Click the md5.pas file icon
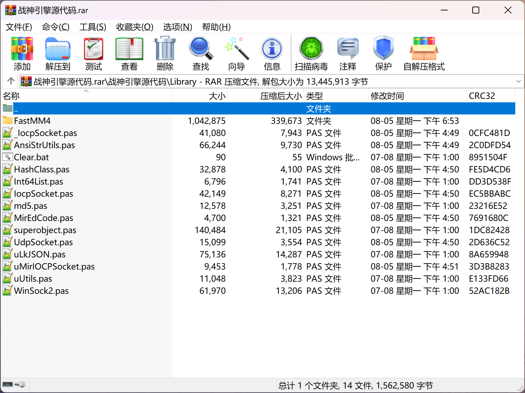525x393 pixels. (8, 205)
